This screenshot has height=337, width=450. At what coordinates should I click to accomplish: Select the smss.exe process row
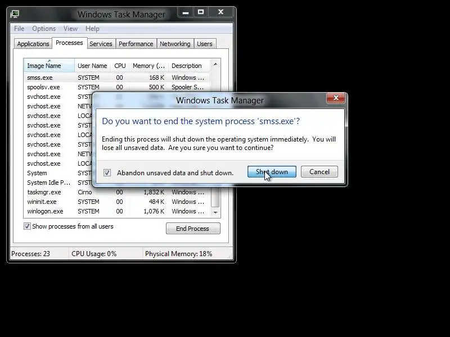pyautogui.click(x=117, y=78)
